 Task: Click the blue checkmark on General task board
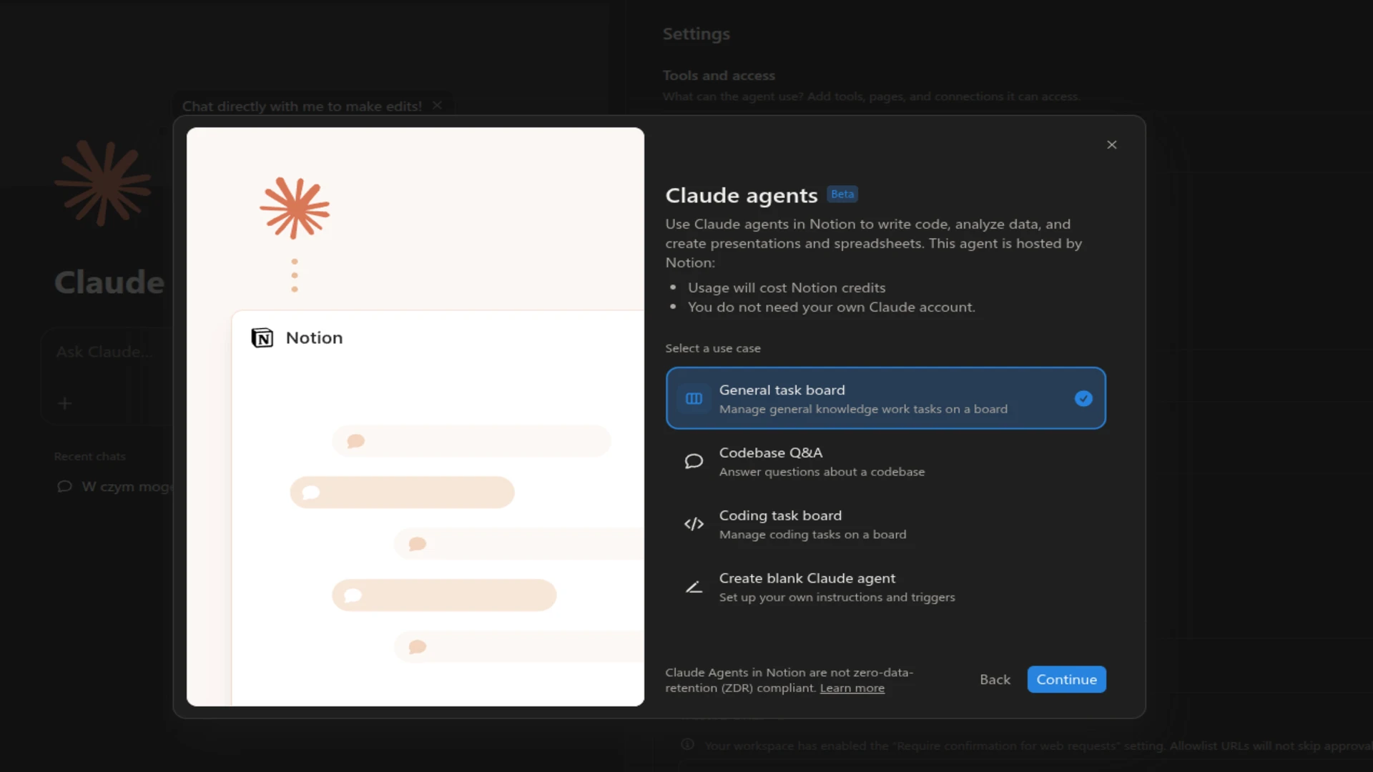pos(1083,398)
